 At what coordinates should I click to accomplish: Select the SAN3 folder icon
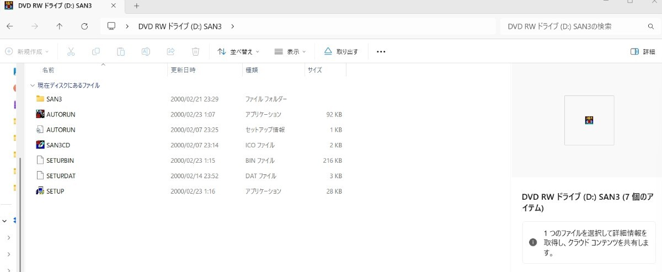coord(40,99)
